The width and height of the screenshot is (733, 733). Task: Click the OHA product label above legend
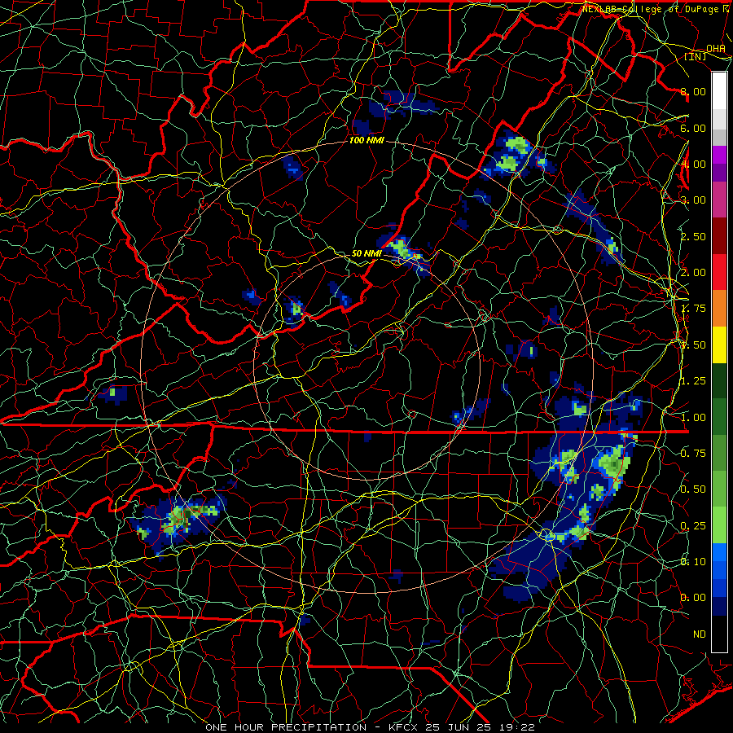pyautogui.click(x=716, y=49)
